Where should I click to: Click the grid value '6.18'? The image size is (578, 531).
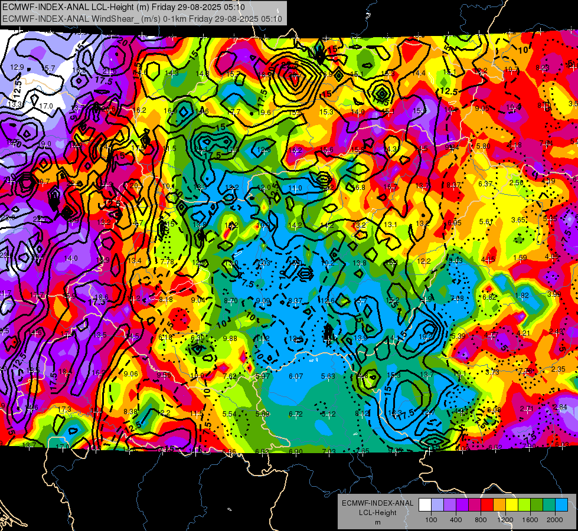pyautogui.click(x=165, y=337)
